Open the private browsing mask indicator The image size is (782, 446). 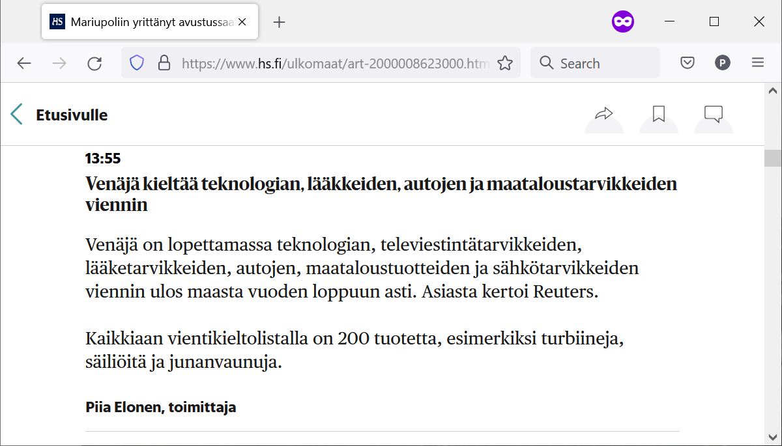622,21
